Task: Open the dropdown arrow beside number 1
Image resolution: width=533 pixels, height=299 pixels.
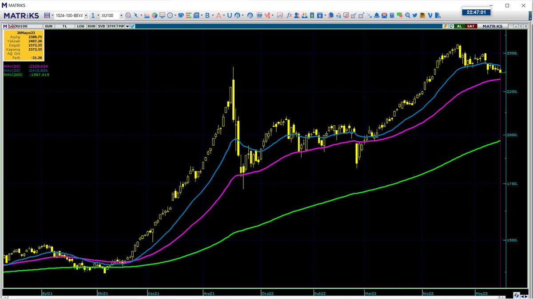Action: pos(98,16)
